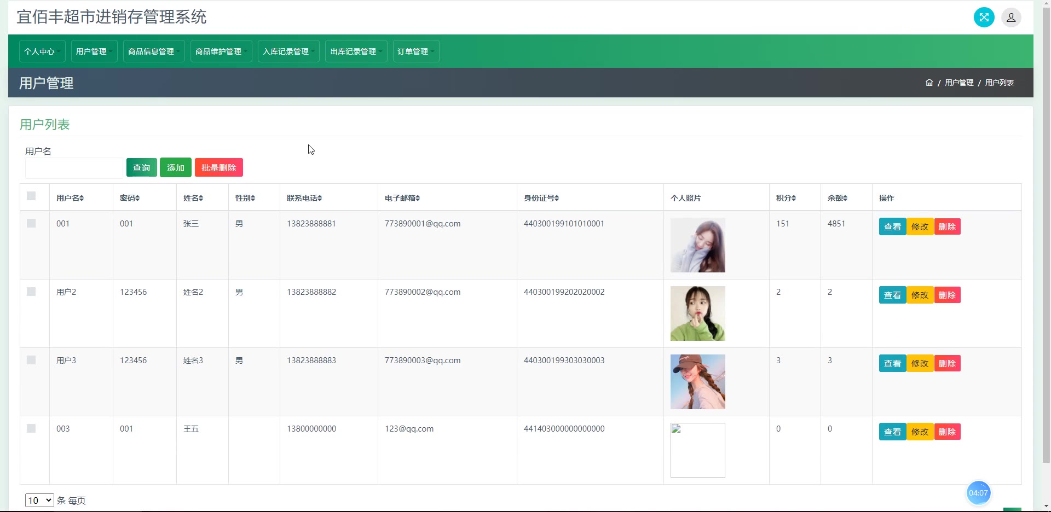Image resolution: width=1051 pixels, height=512 pixels.
Task: Click the broken photo placeholder for 王五
Action: point(698,450)
